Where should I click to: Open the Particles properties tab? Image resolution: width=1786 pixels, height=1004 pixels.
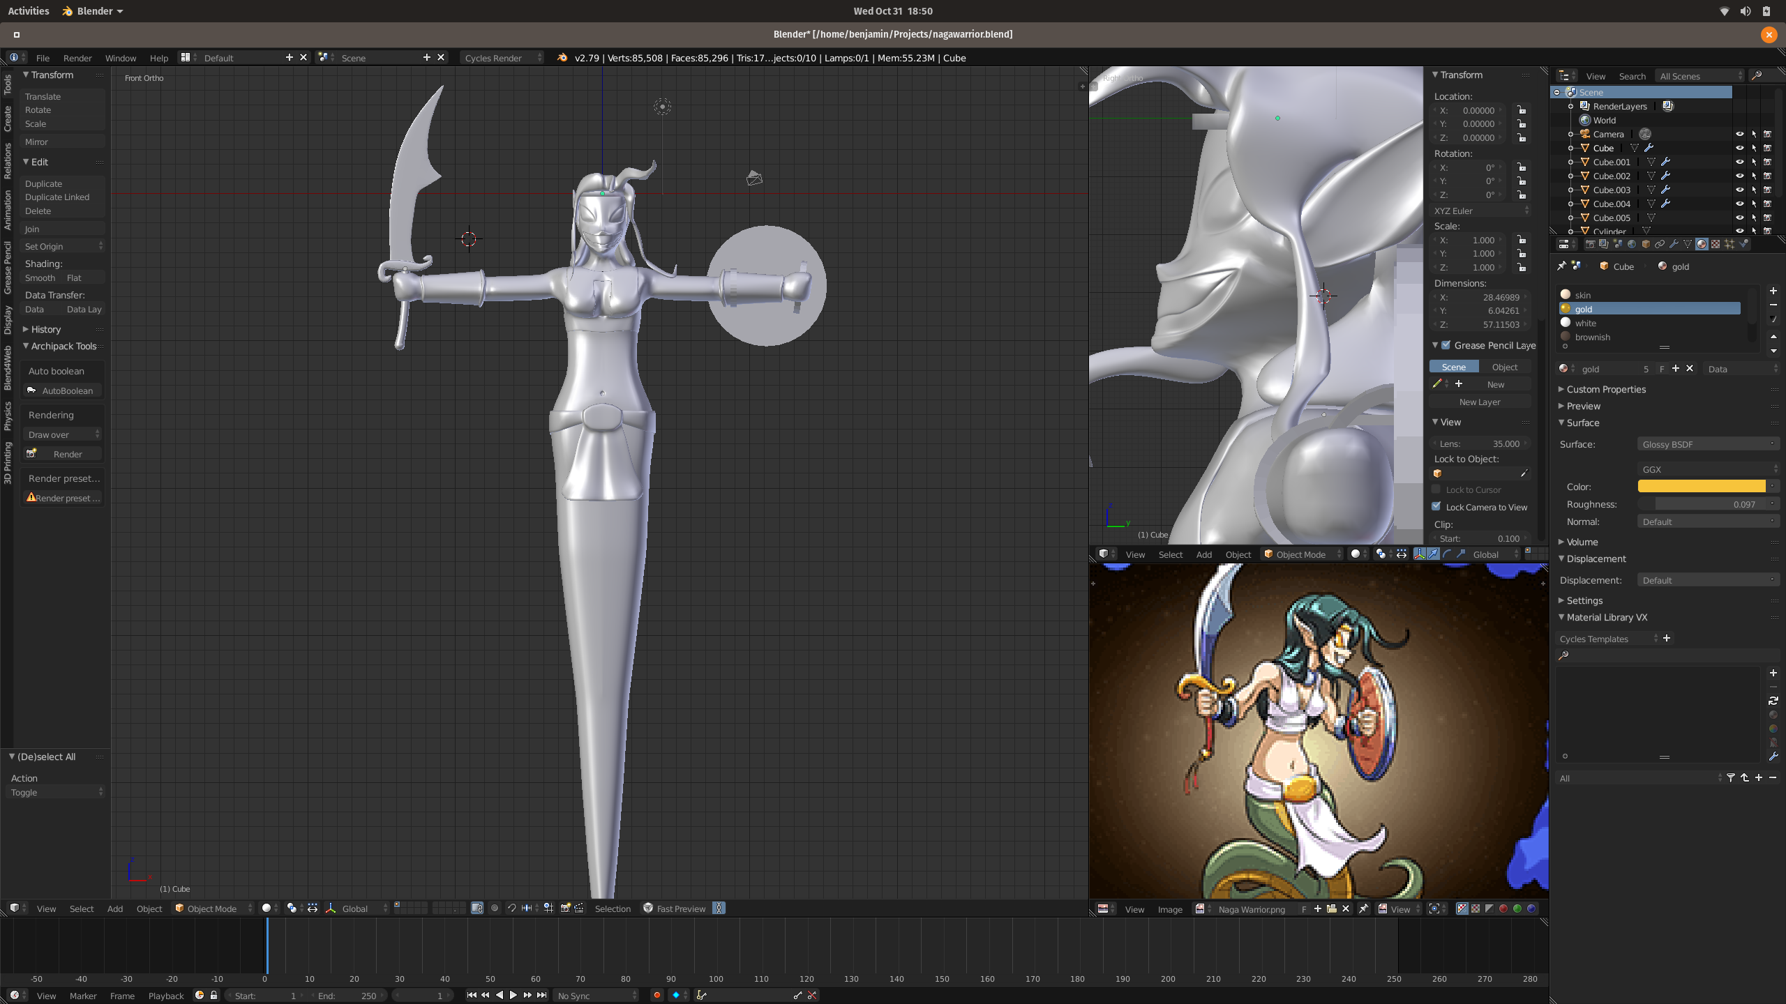click(x=1729, y=244)
